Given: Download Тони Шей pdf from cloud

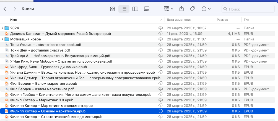Looking at the screenshot, I should coord(161,50).
